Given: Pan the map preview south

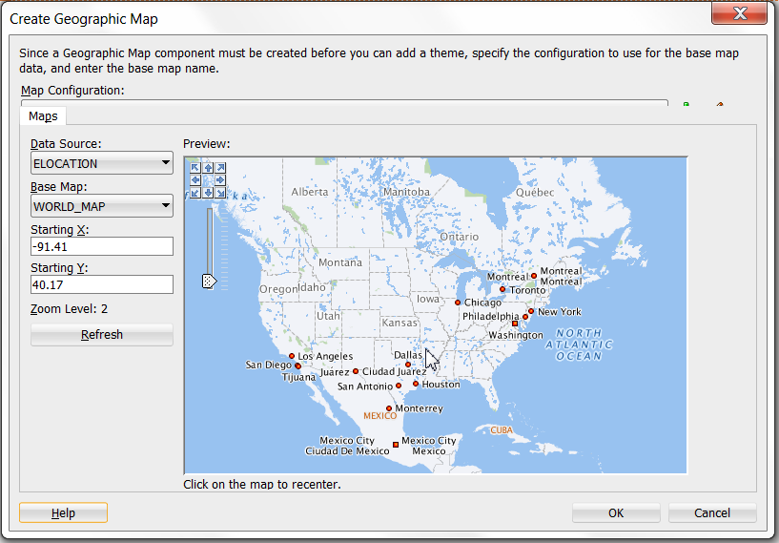Looking at the screenshot, I should point(208,193).
